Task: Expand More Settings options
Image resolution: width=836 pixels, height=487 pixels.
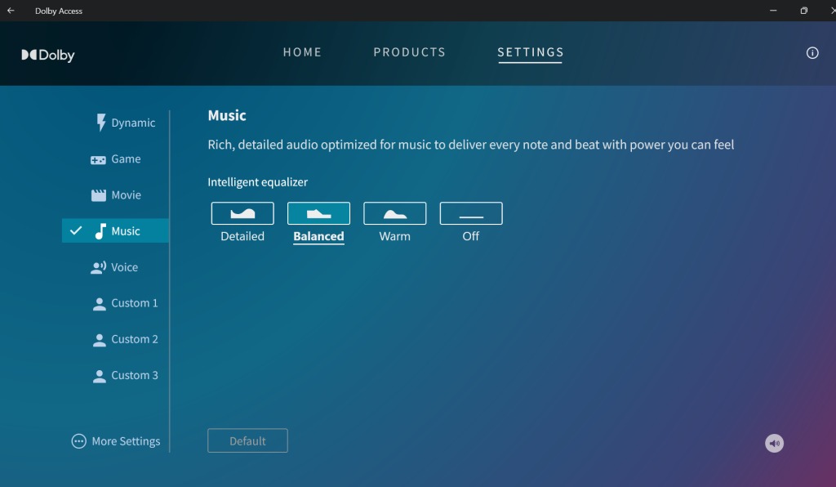Action: pyautogui.click(x=116, y=441)
